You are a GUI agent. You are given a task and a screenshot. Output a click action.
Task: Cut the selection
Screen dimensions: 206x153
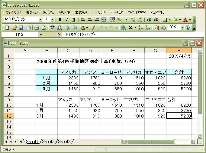(68, 28)
